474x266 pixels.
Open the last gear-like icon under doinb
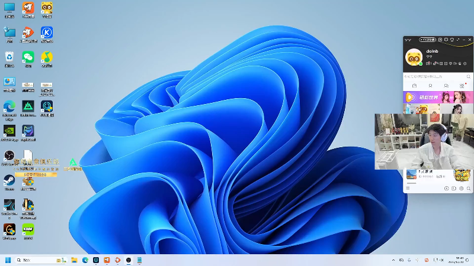click(x=465, y=63)
